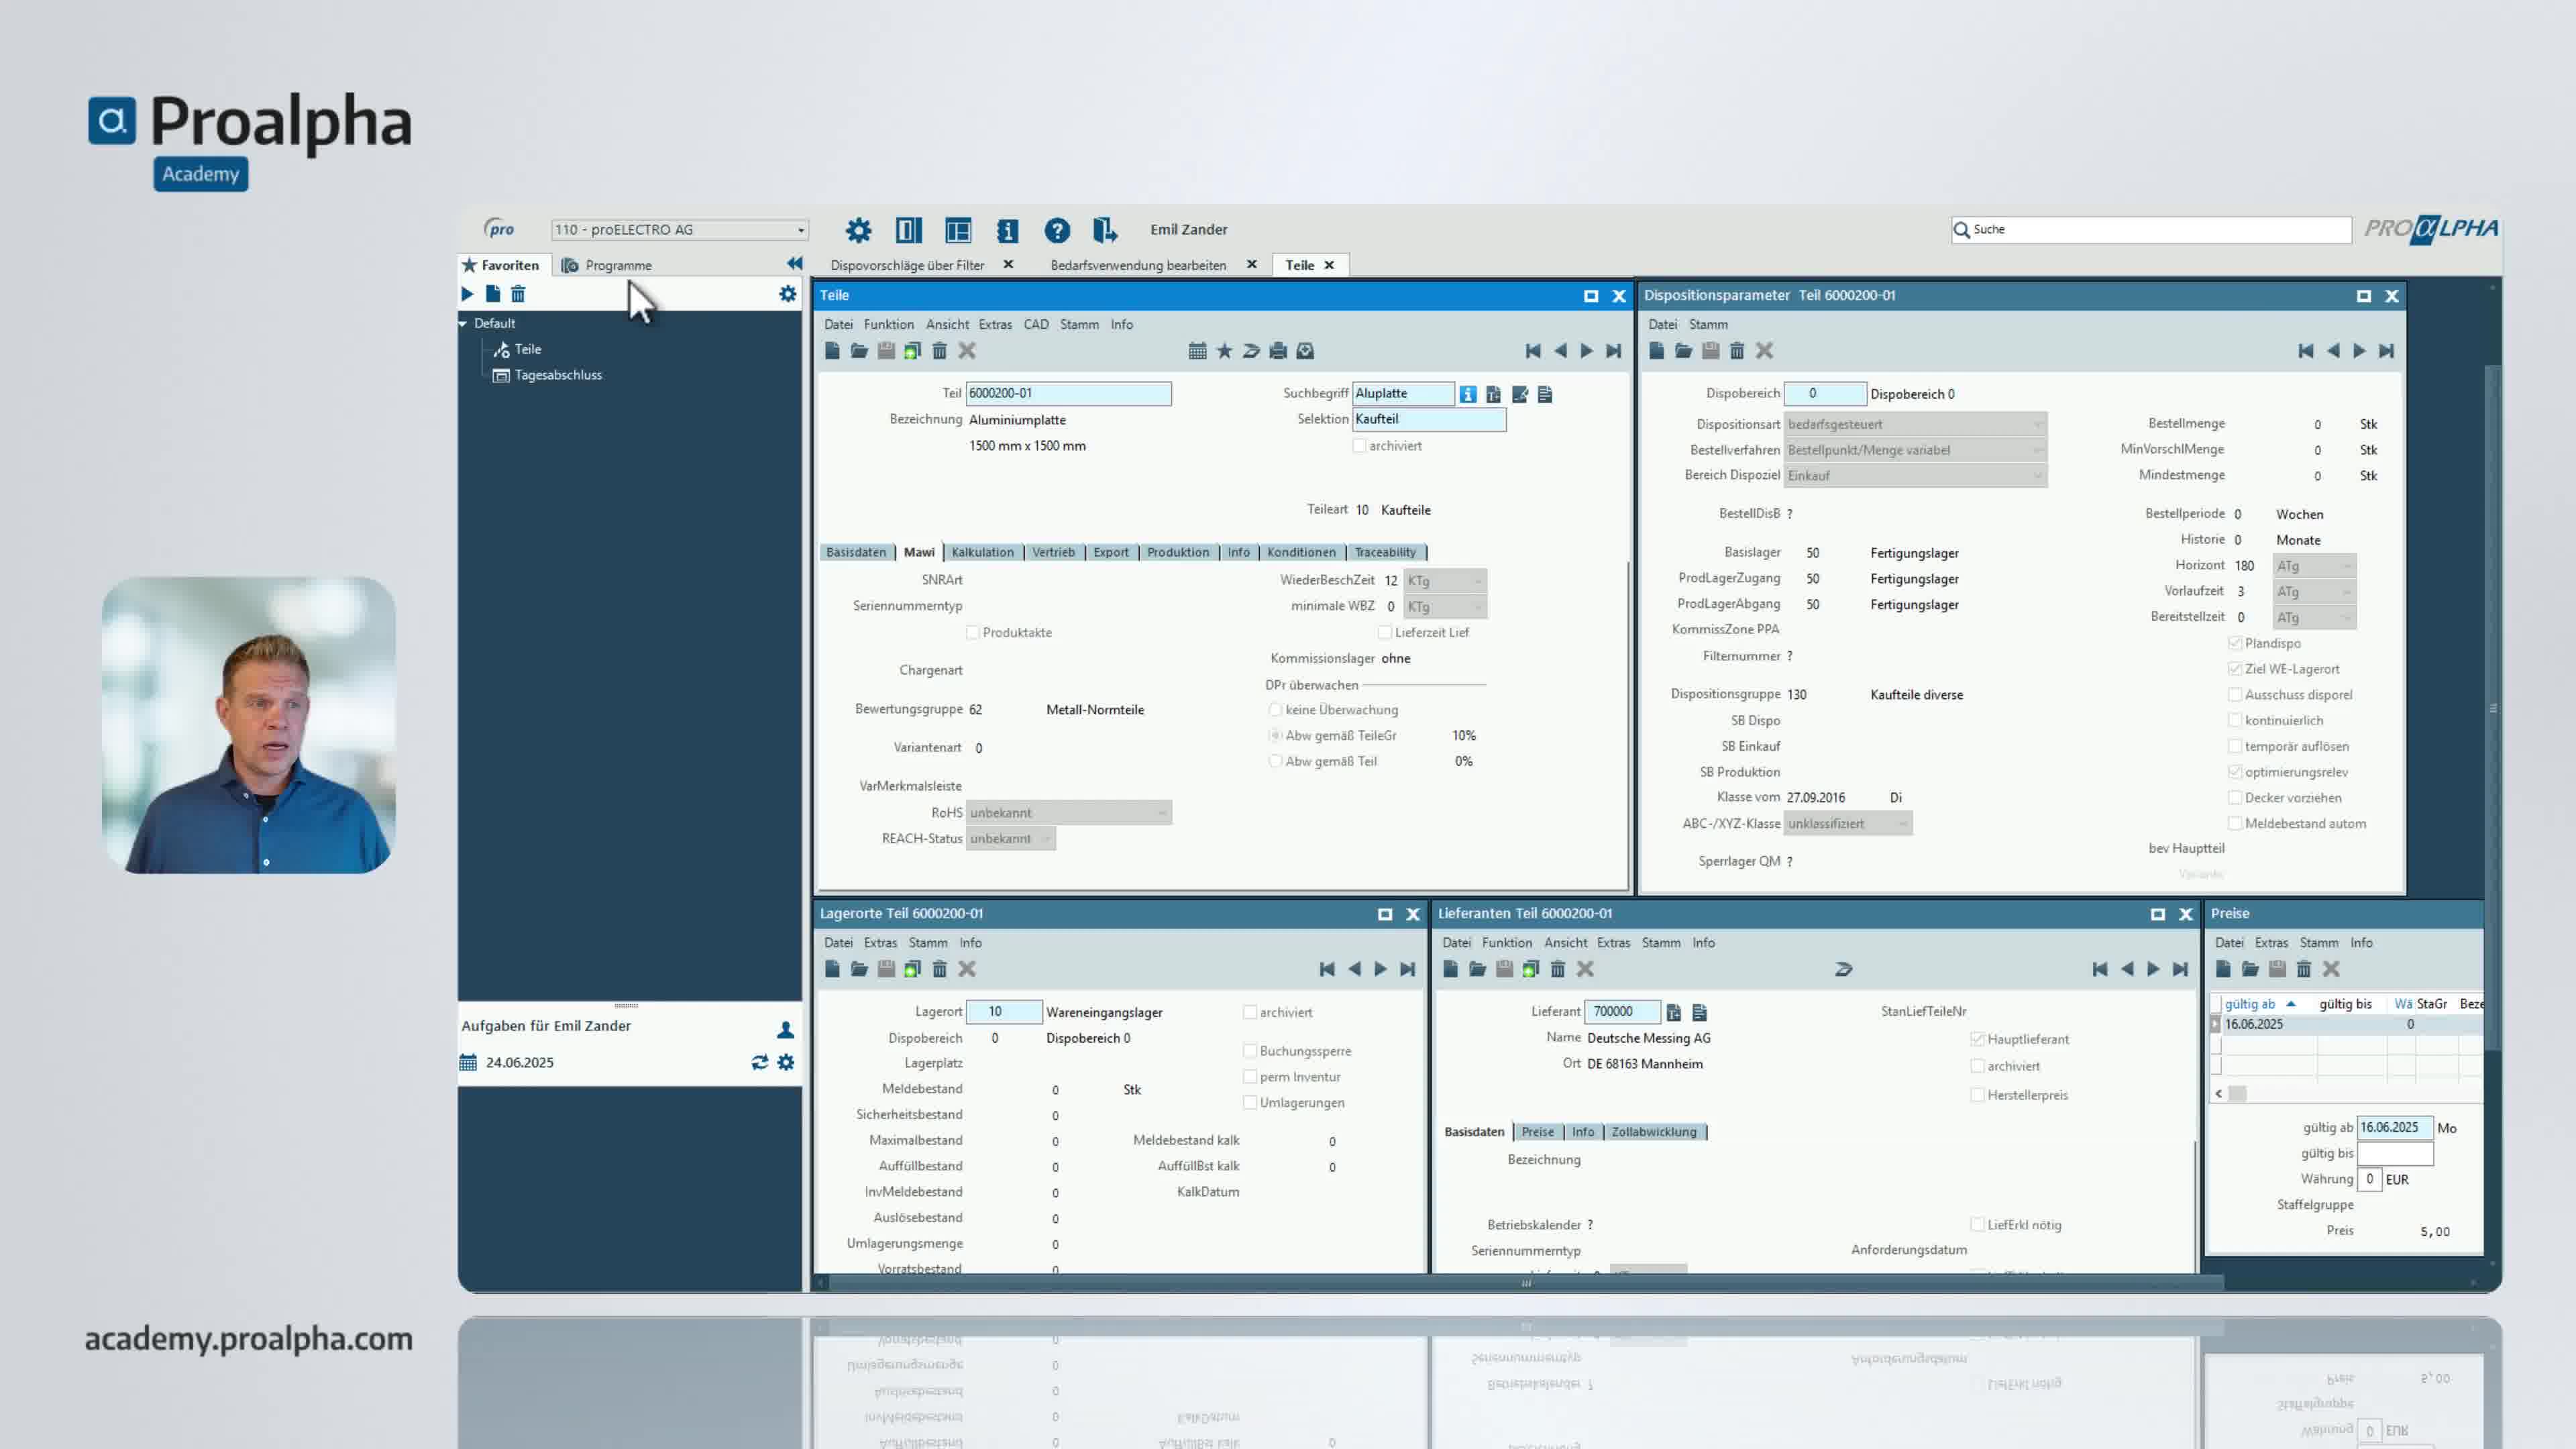Toggle the Hauptlieferant checkbox
Viewport: 2576px width, 1449px height.
[x=1977, y=1039]
